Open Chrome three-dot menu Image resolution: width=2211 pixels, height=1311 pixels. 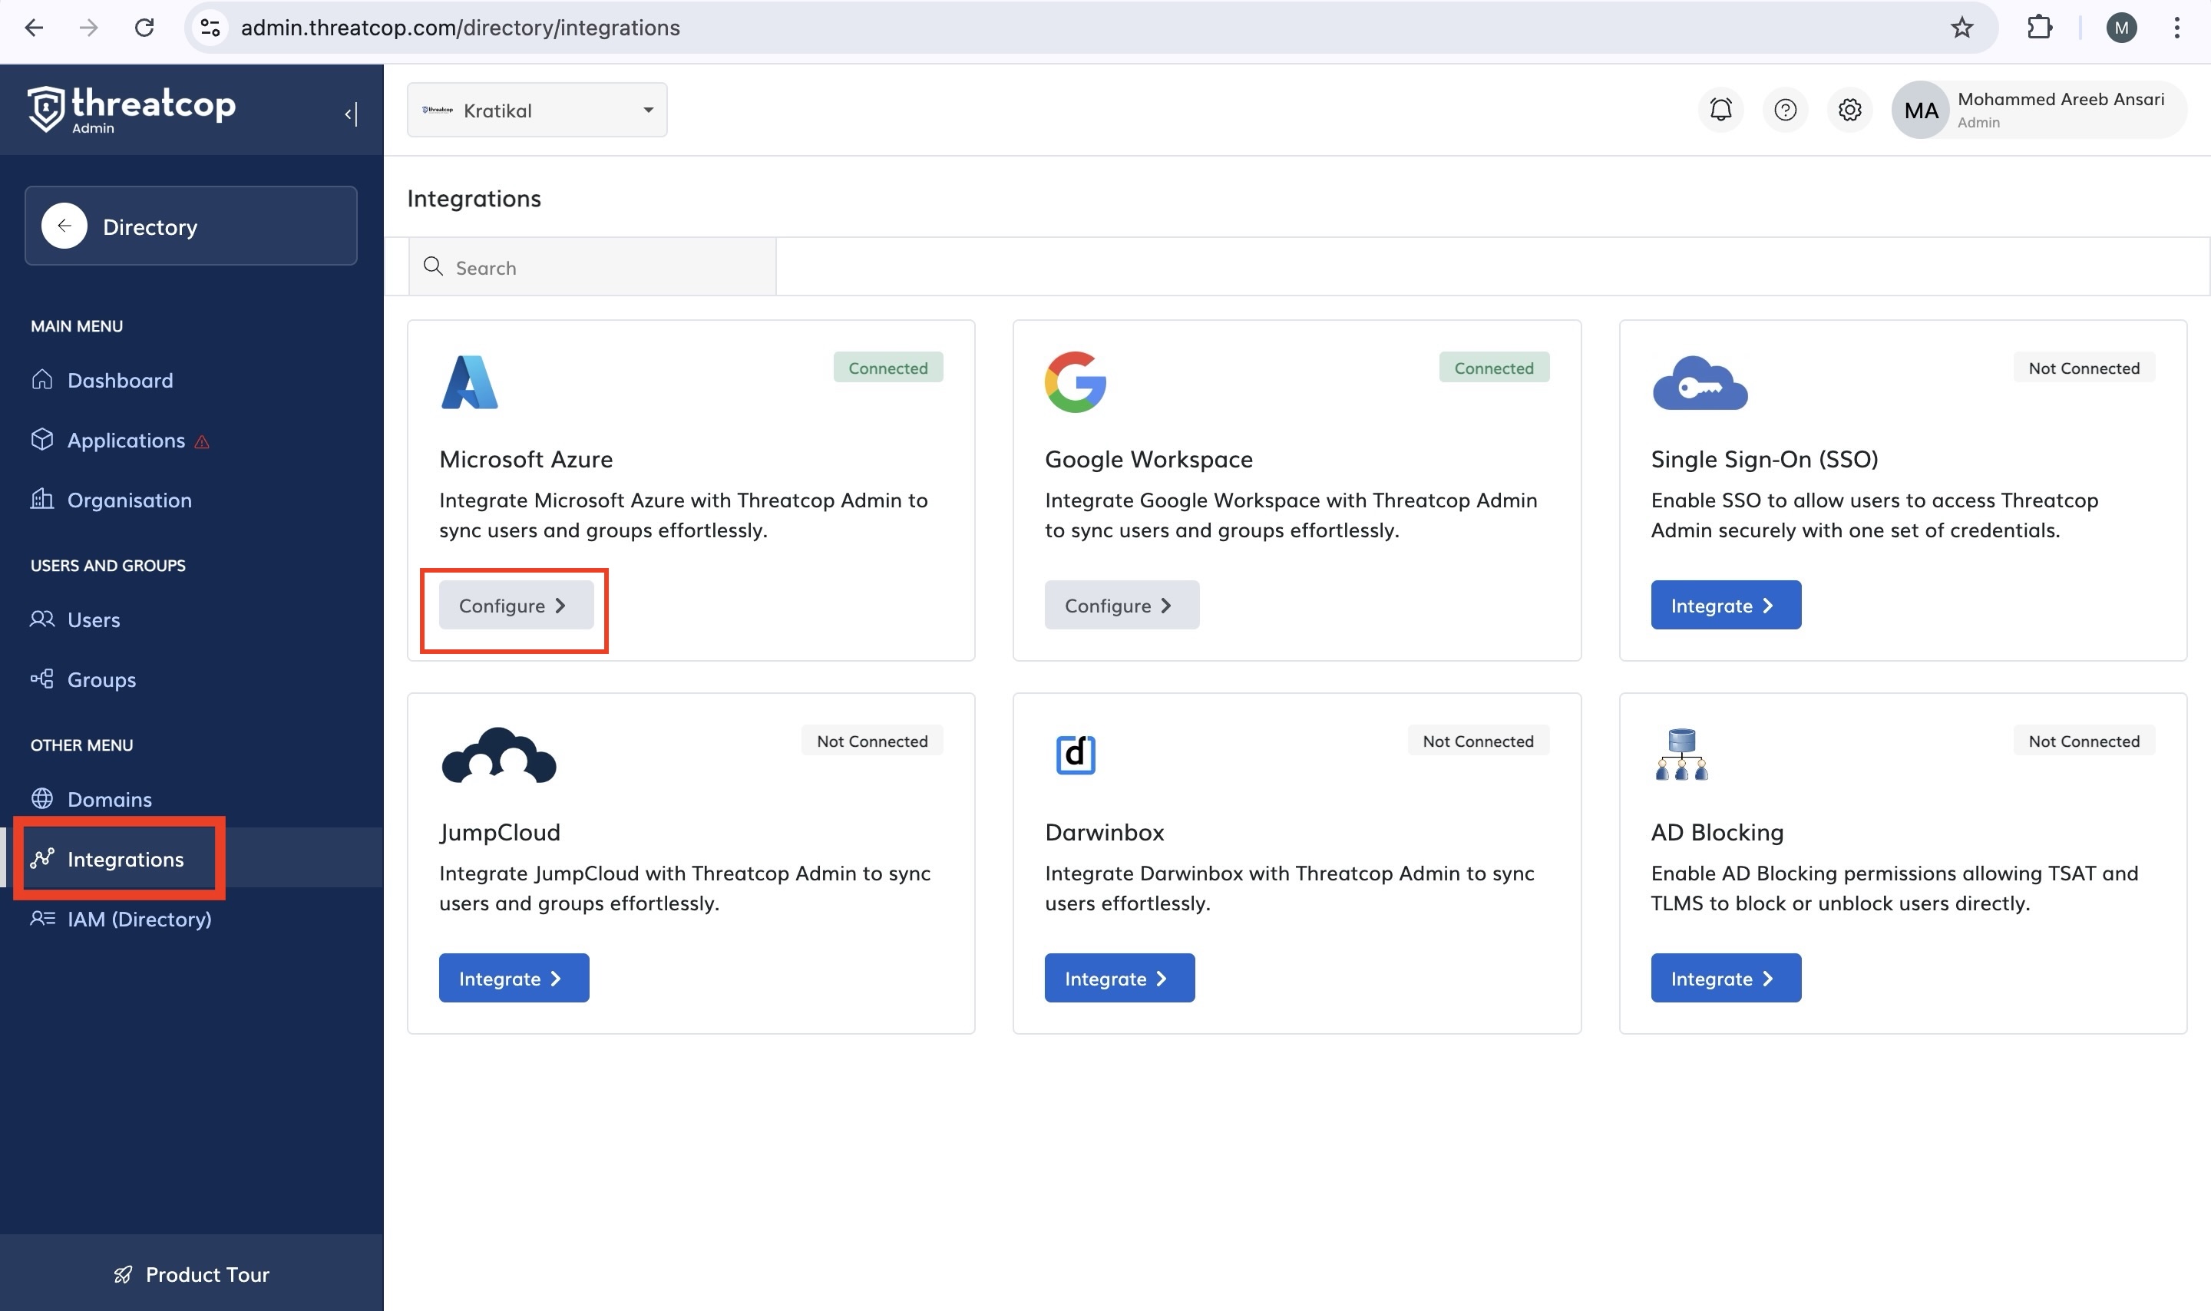pos(2176,28)
